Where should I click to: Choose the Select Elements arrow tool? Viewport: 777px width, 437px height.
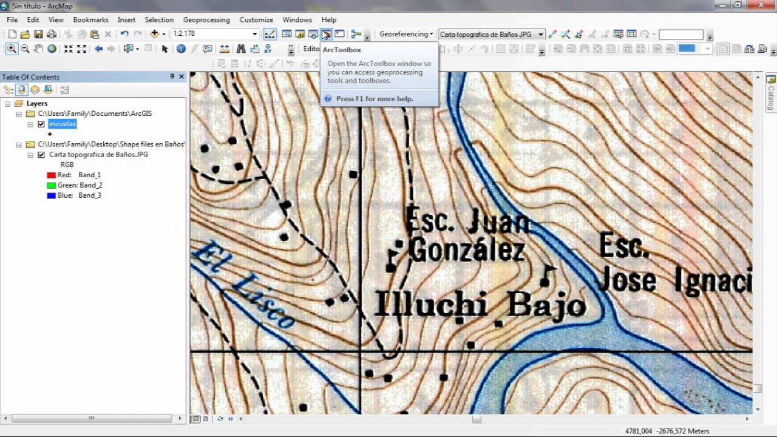pyautogui.click(x=165, y=49)
